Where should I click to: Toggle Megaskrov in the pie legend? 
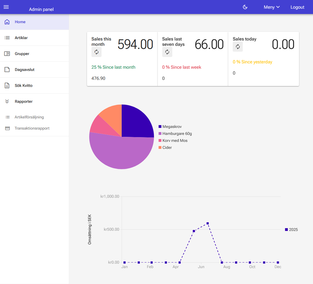(x=172, y=127)
